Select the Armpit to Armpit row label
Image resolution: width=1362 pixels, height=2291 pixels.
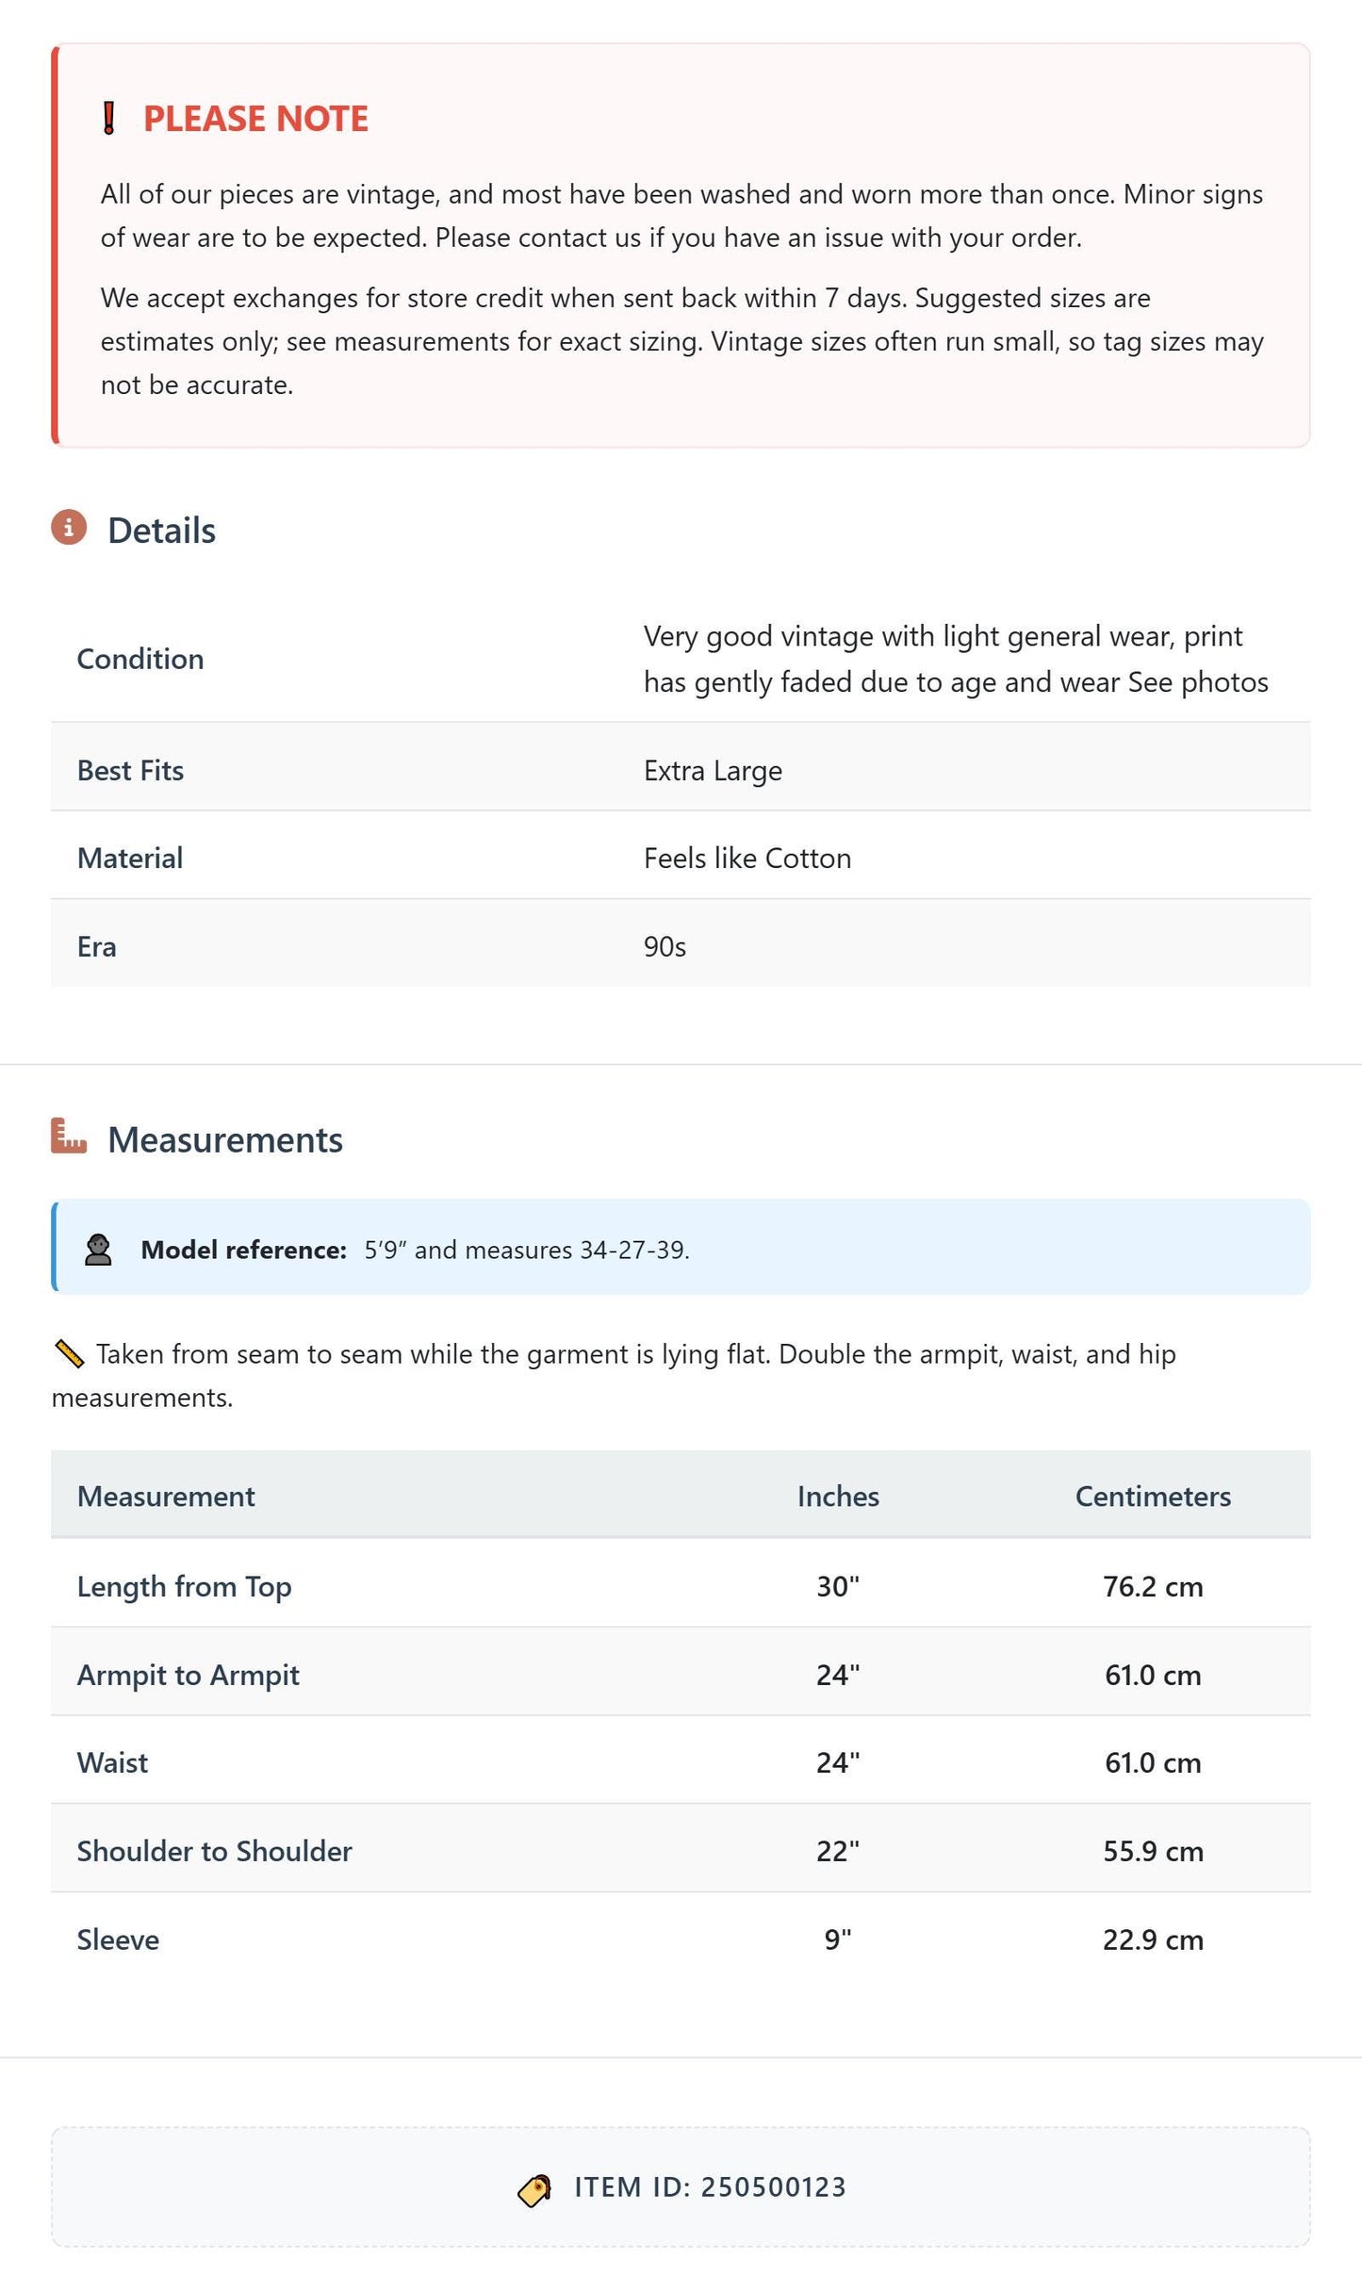point(189,1675)
